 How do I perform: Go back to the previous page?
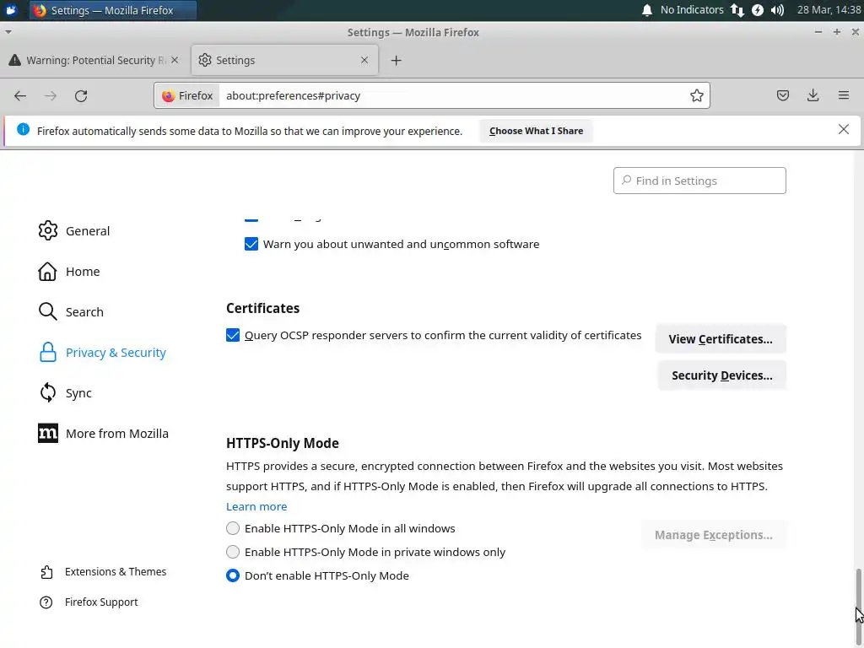click(x=20, y=96)
